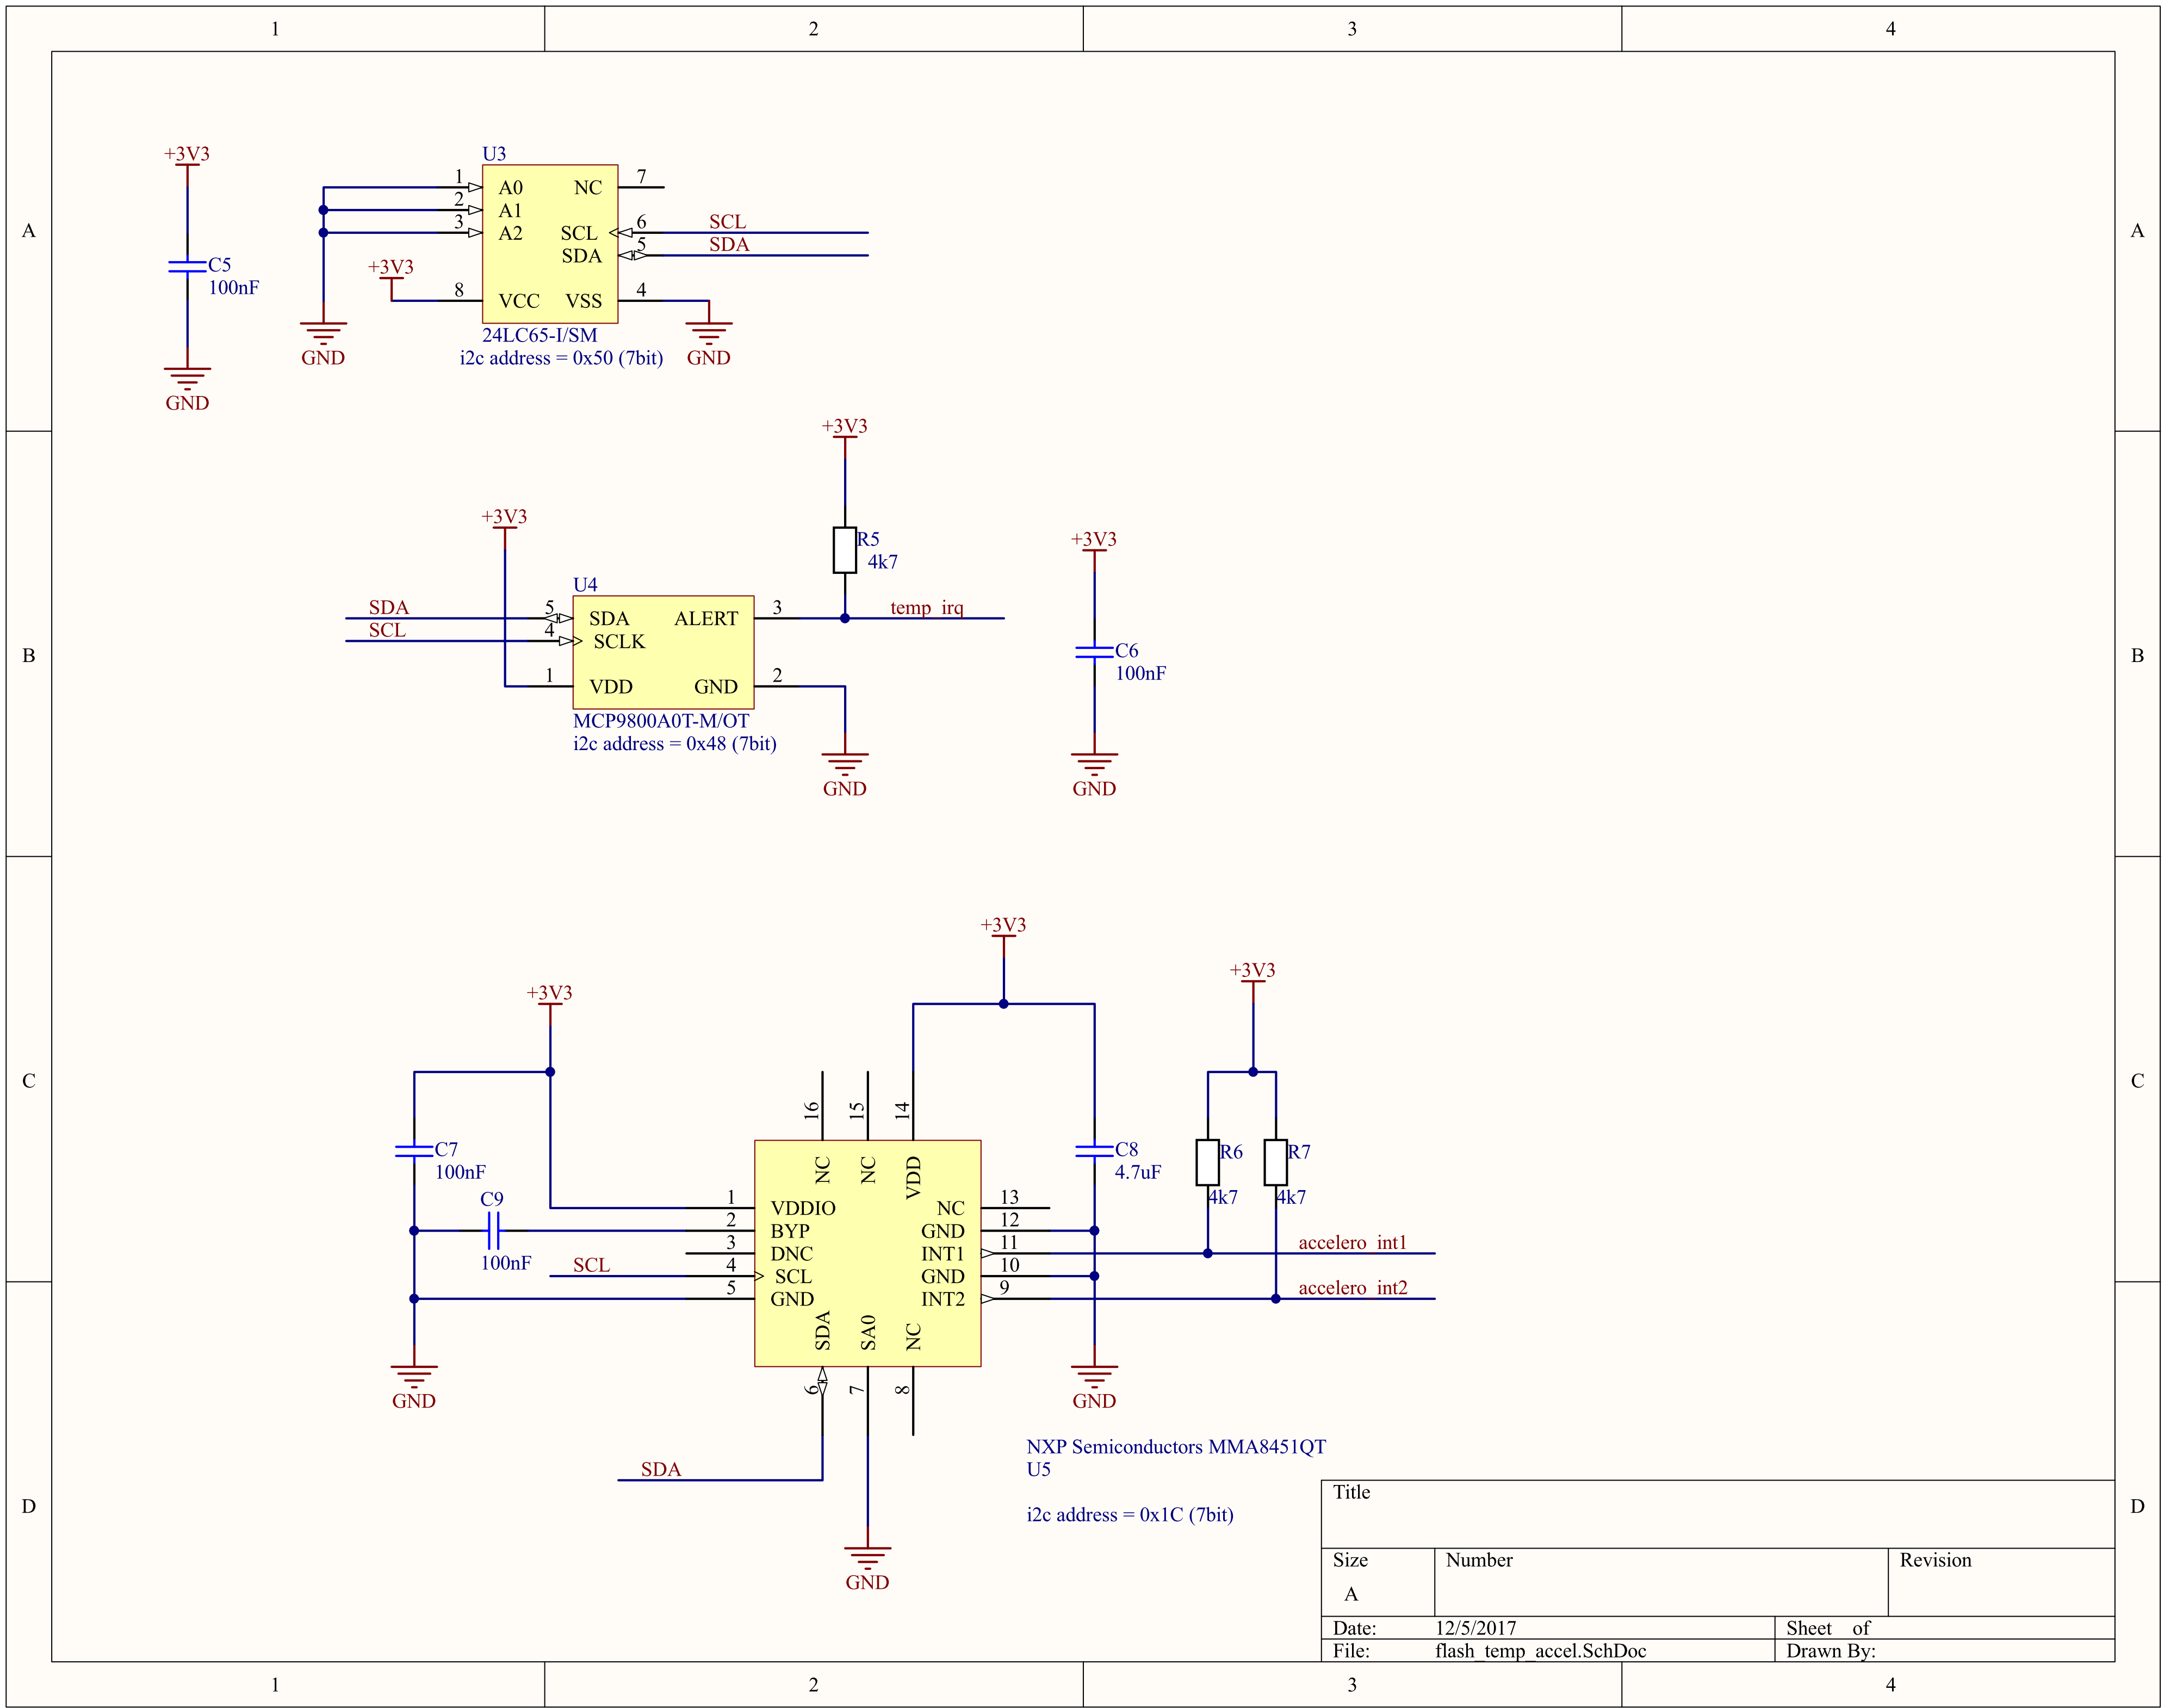Click the NC pin name on U3
The image size is (2164, 1708).
point(588,187)
